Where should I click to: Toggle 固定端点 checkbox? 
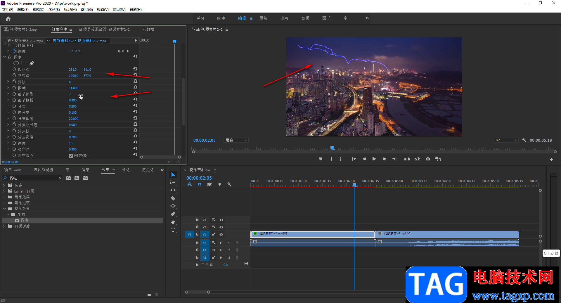pos(71,155)
